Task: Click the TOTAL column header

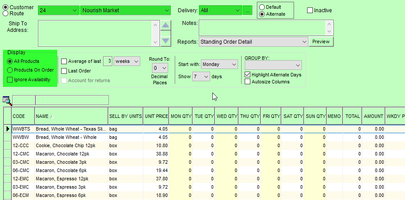Action: (x=352, y=116)
